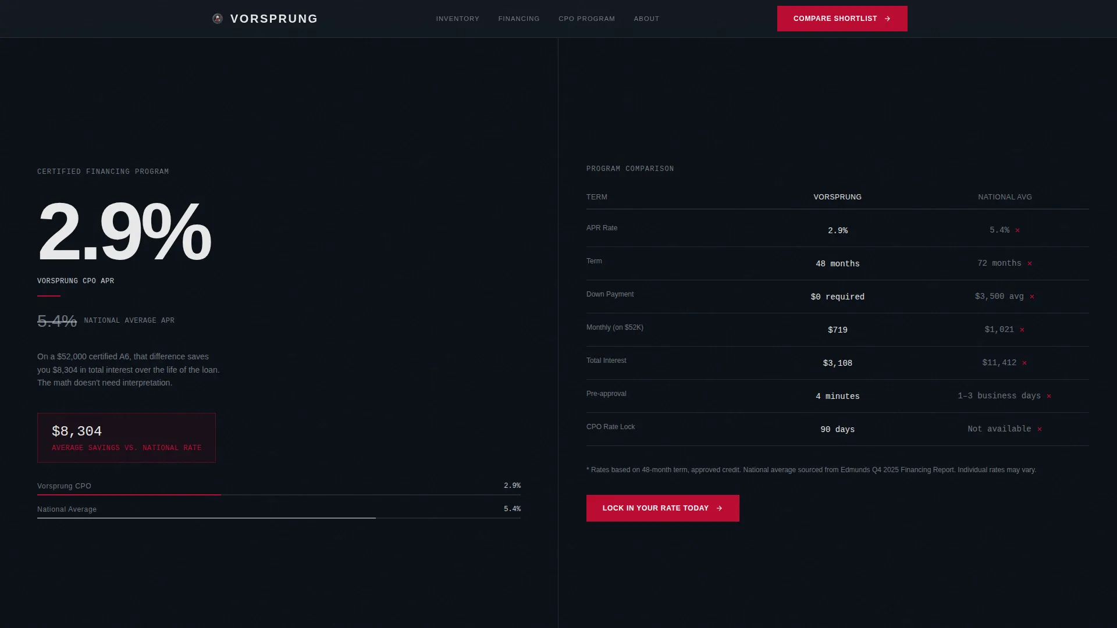The height and width of the screenshot is (628, 1117).
Task: Click the 90 days rate lock cell
Action: click(838, 430)
